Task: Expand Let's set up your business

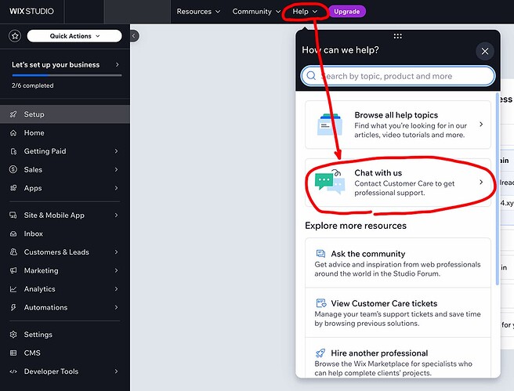Action: [x=65, y=64]
